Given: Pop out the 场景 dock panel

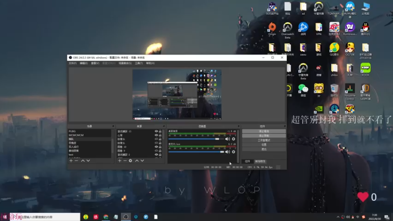Looking at the screenshot, I should 113,126.
